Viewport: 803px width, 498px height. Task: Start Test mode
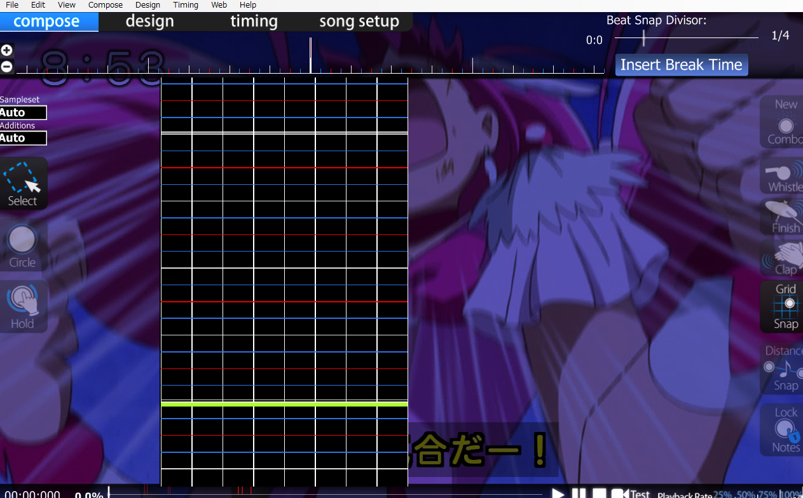pyautogui.click(x=631, y=494)
